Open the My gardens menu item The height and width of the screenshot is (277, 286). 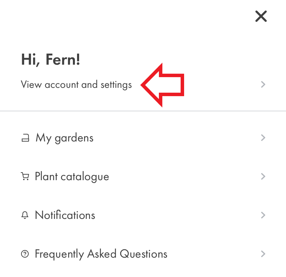coord(143,138)
